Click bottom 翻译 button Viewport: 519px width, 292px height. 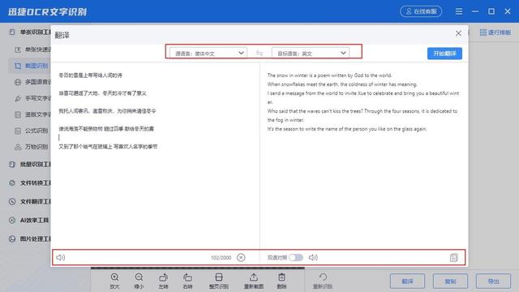pyautogui.click(x=407, y=281)
